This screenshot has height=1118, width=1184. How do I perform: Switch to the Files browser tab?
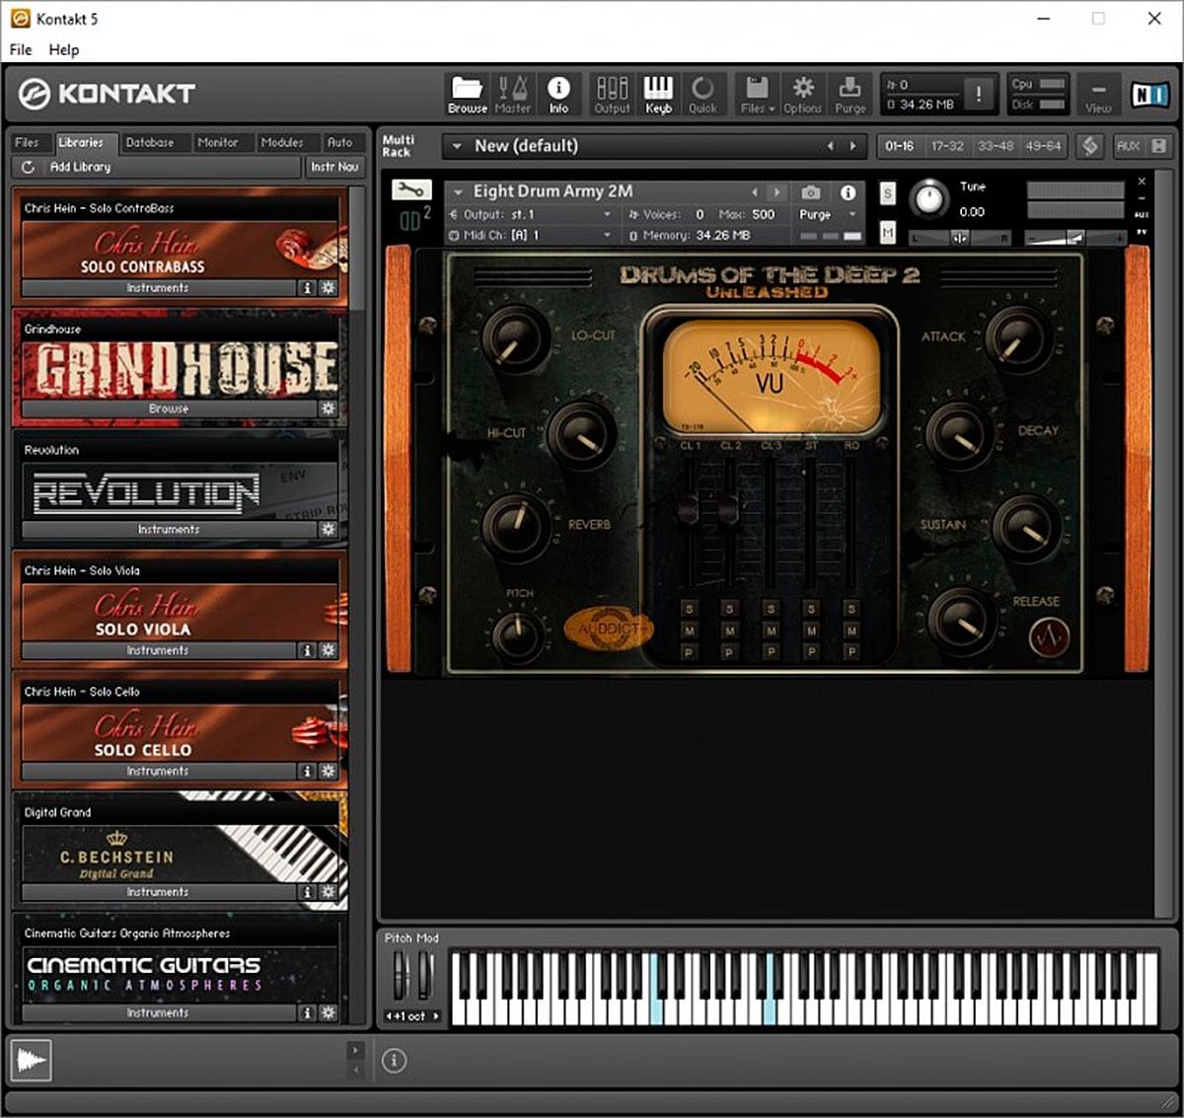pyautogui.click(x=27, y=142)
